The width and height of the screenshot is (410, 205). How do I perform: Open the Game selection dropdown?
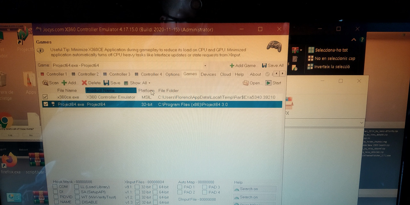pyautogui.click(x=205, y=66)
